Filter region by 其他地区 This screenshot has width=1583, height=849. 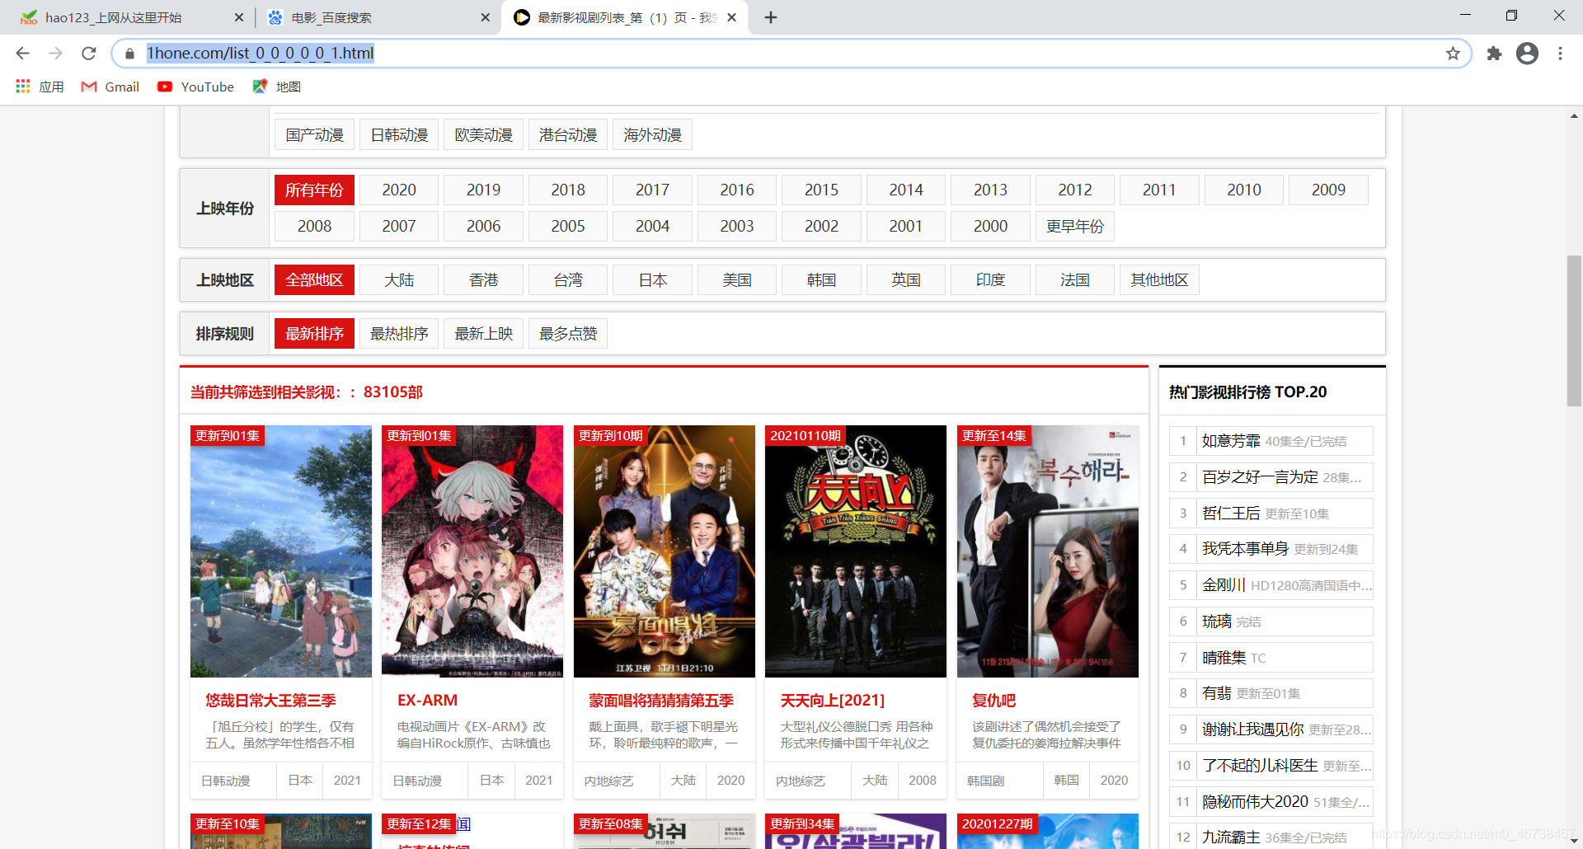(1159, 280)
